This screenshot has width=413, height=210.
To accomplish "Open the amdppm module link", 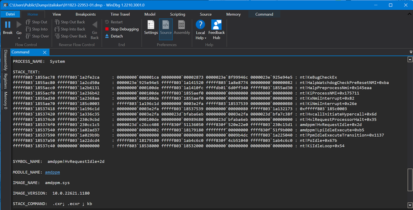I will click(52, 172).
